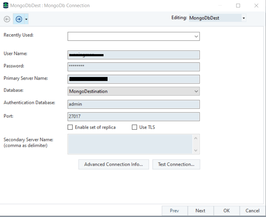This screenshot has width=266, height=217.
Task: Cancel the MongoDb connection dialog
Action: [x=252, y=210]
